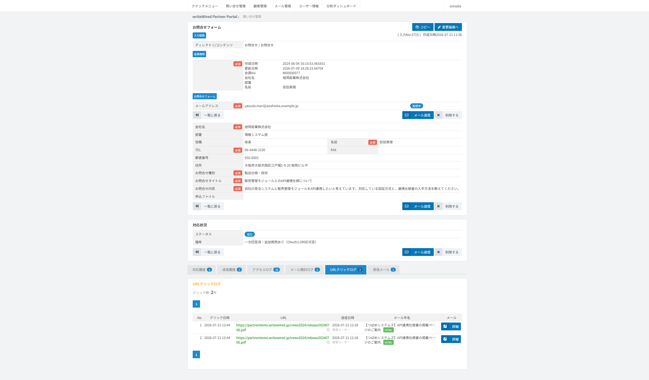Open 分析ダッシュボード menu item

tap(341, 6)
